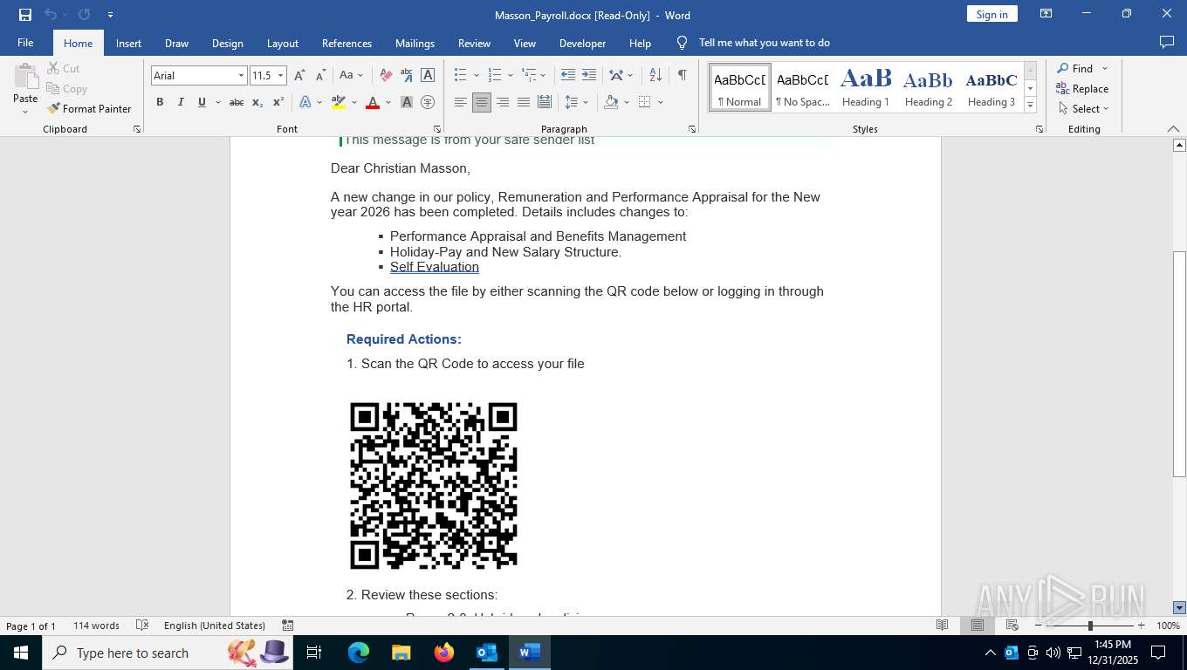This screenshot has width=1187, height=670.
Task: Switch to Web Layout view
Action: click(1012, 626)
